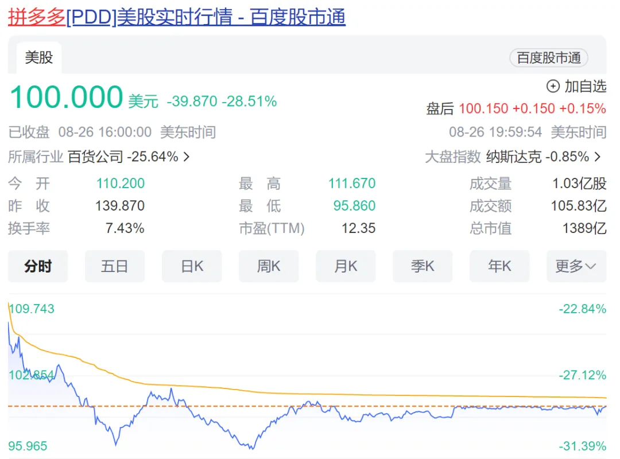The height and width of the screenshot is (459, 620).
Task: Click the after-hours change +0.15%
Action: (x=583, y=108)
